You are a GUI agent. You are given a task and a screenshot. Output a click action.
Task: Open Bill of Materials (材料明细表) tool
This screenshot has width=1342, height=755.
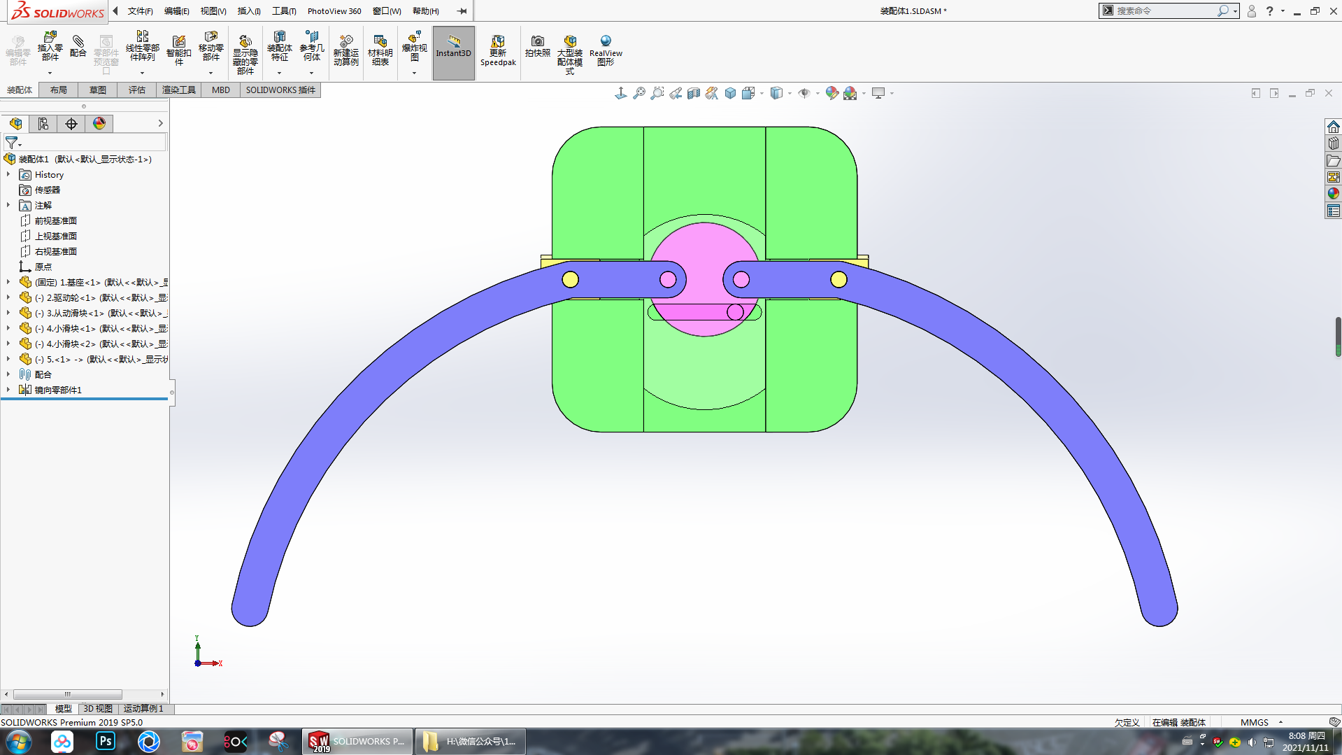(380, 50)
